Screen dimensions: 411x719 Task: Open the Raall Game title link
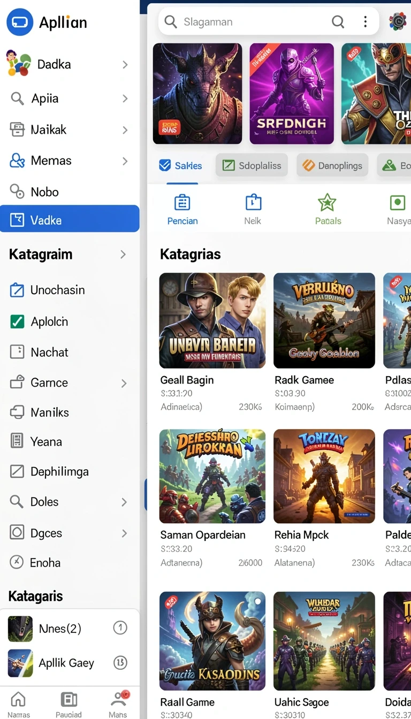187,702
